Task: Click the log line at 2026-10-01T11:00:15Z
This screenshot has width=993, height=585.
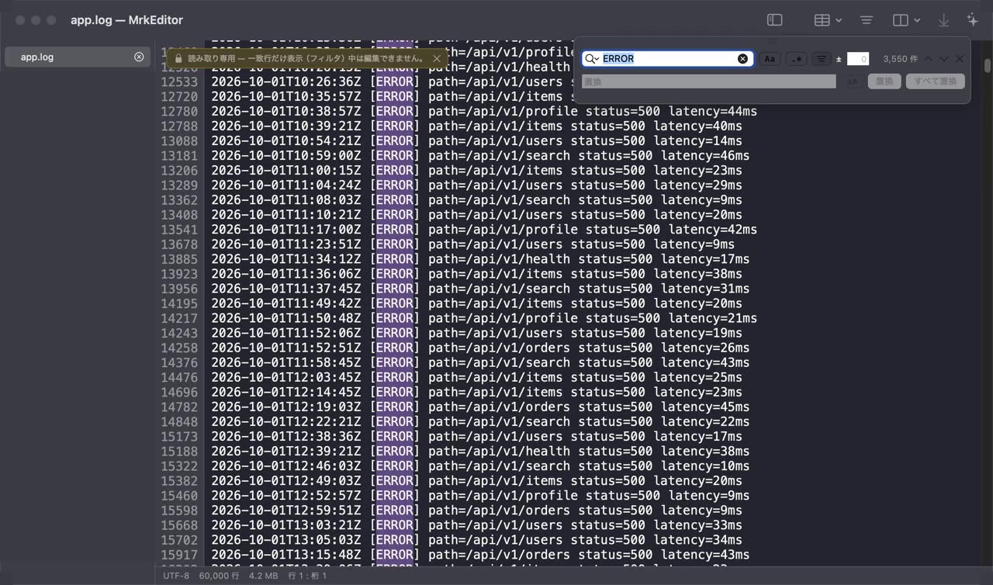Action: (476, 171)
